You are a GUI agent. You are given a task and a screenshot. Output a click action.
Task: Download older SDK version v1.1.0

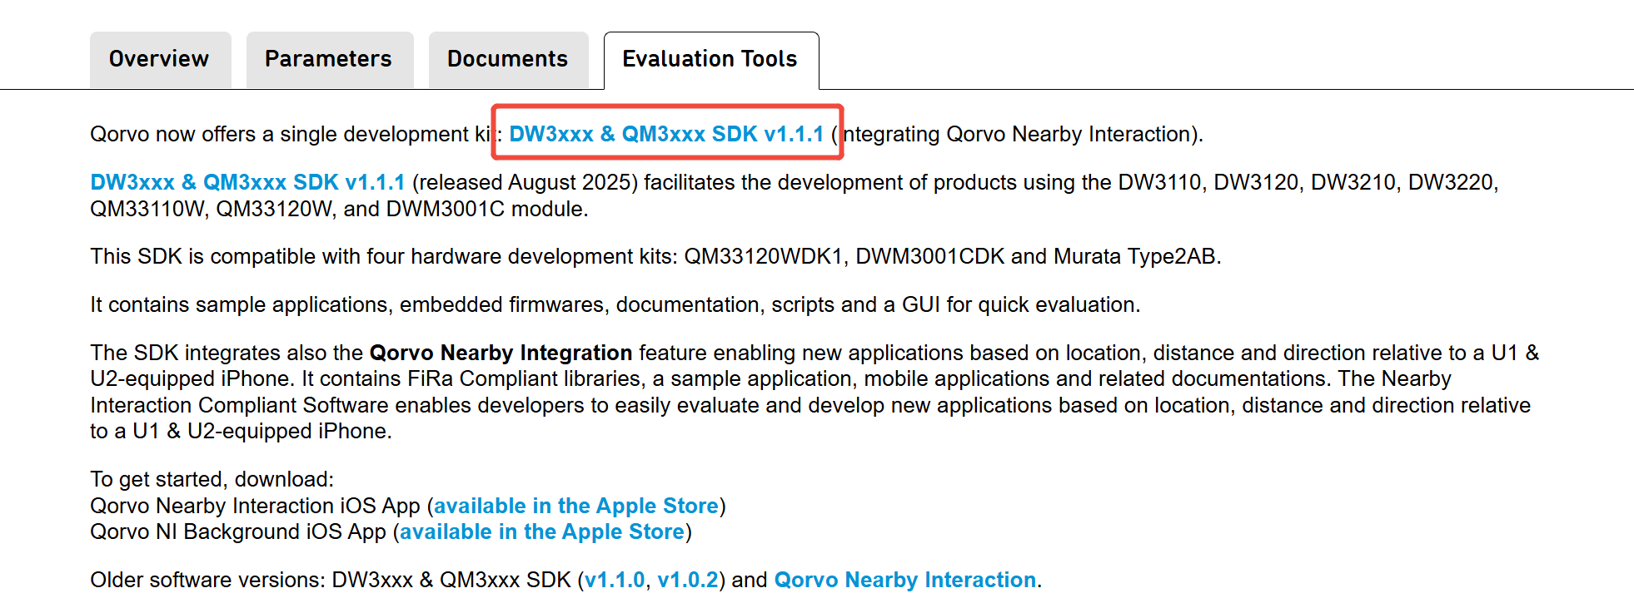[x=615, y=580]
